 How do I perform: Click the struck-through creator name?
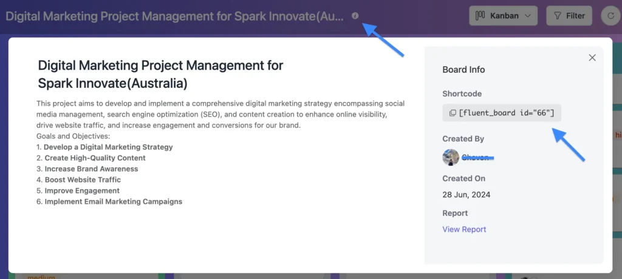click(477, 158)
